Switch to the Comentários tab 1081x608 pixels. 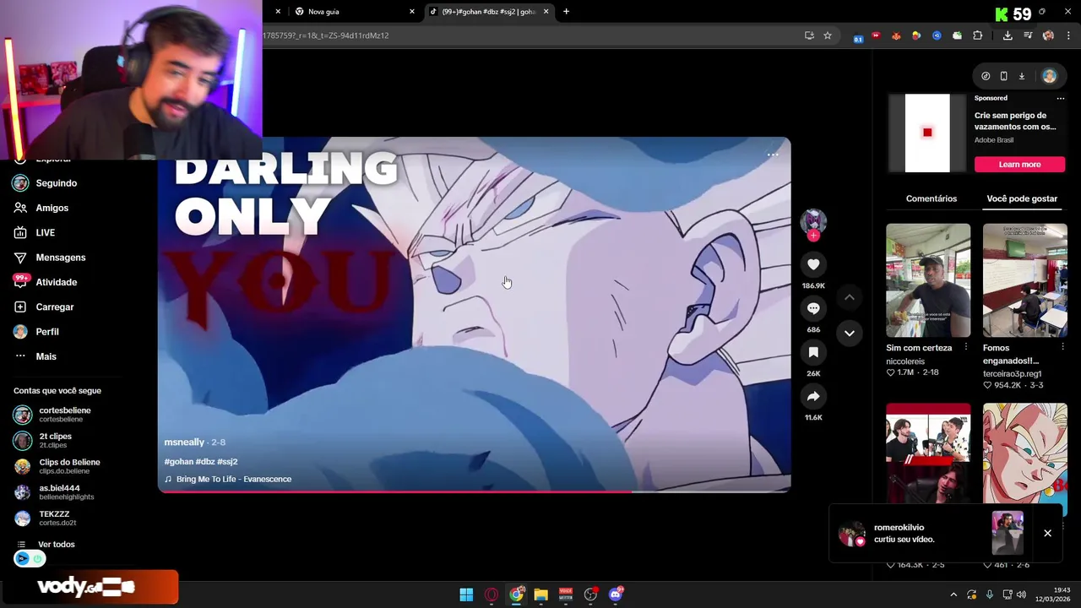[x=931, y=198]
